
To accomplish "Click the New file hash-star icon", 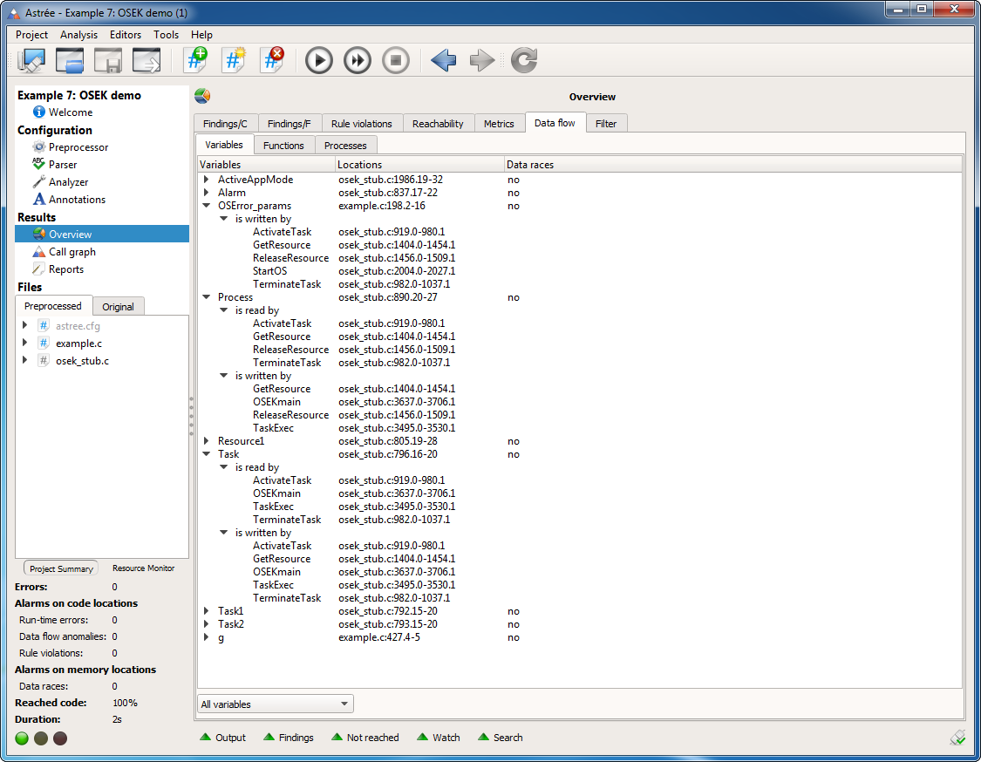I will click(234, 61).
